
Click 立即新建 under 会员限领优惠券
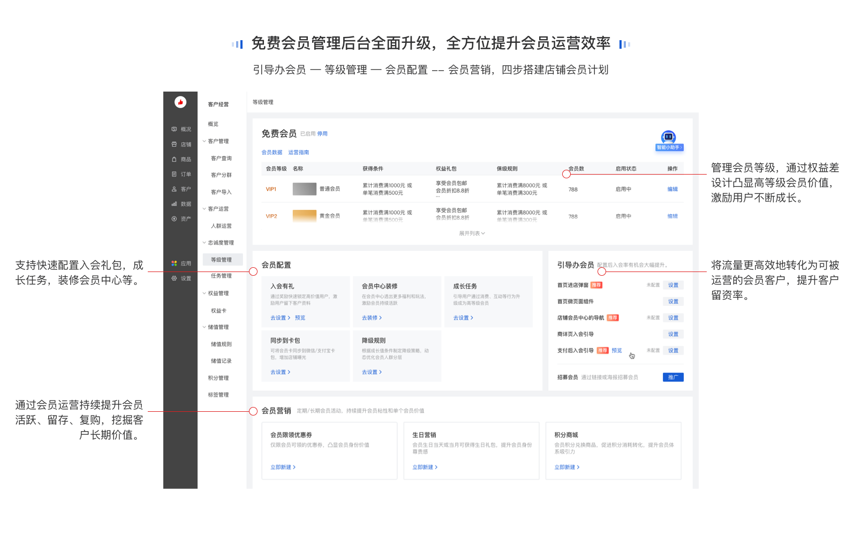(283, 467)
